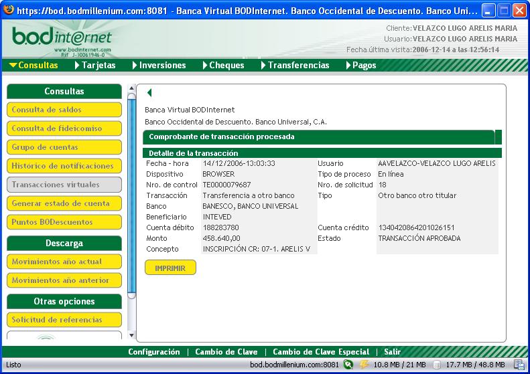Click the sidebar scroll down arrow
The image size is (530, 374).
(132, 335)
